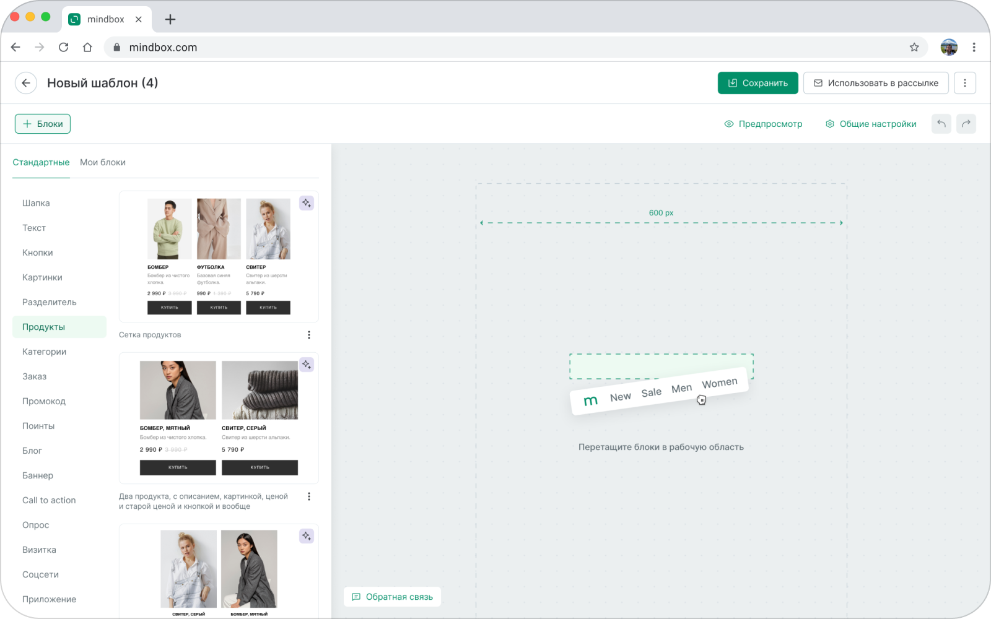991x619 pixels.
Task: Click the browser back arrow
Action: [16, 47]
